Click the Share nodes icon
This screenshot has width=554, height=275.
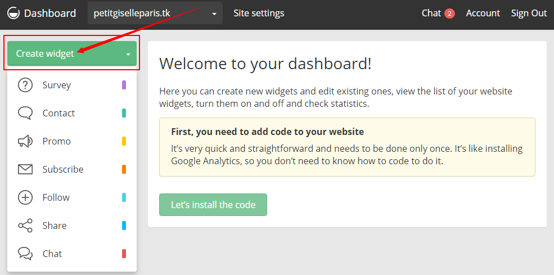[25, 226]
